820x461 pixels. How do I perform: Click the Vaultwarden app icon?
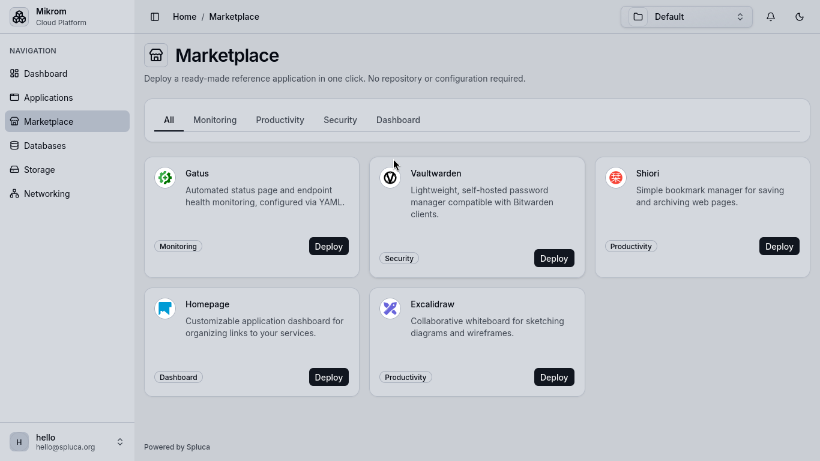[x=390, y=178]
